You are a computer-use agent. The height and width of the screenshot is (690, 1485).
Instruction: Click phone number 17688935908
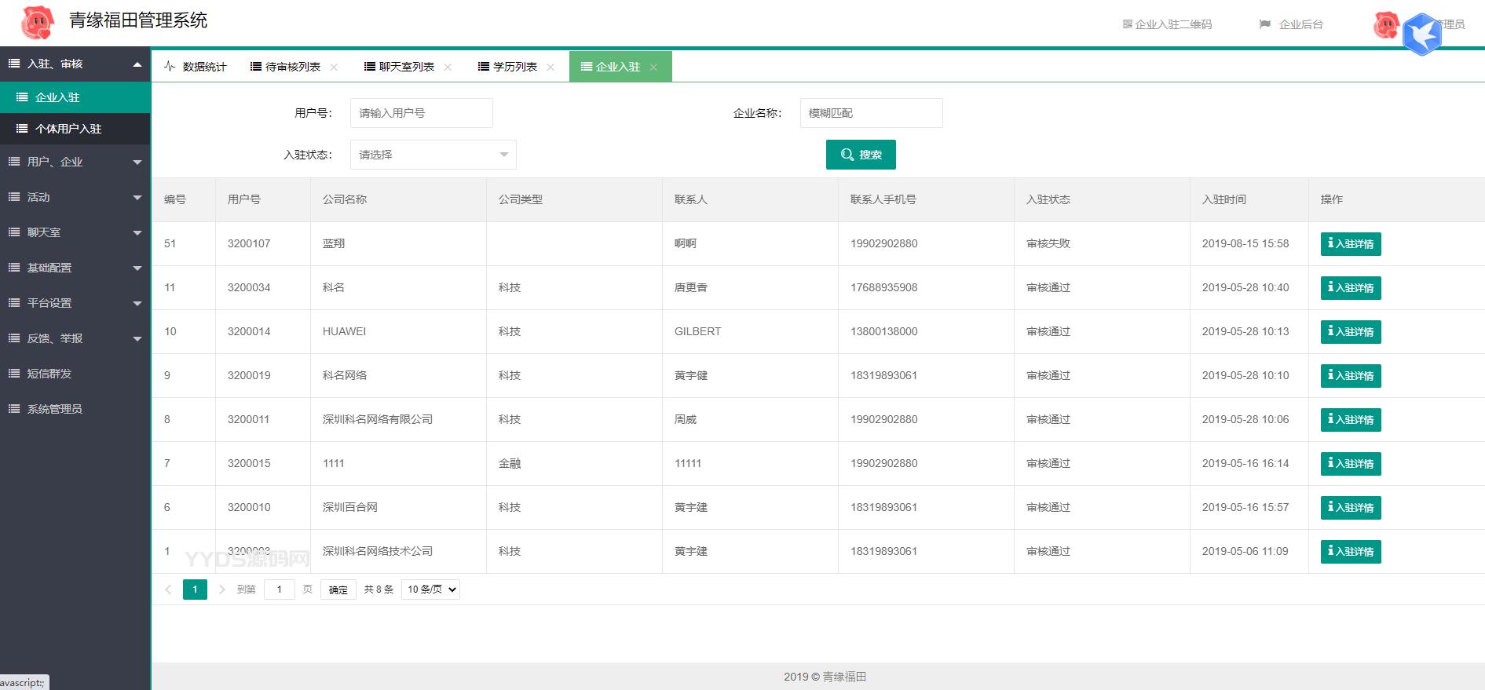pyautogui.click(x=883, y=287)
